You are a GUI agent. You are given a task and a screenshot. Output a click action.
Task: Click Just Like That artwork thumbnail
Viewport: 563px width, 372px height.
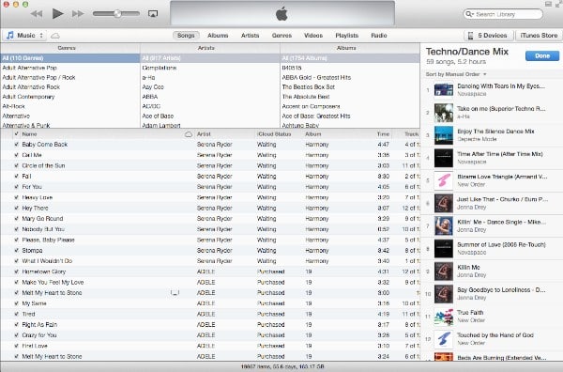pyautogui.click(x=444, y=203)
